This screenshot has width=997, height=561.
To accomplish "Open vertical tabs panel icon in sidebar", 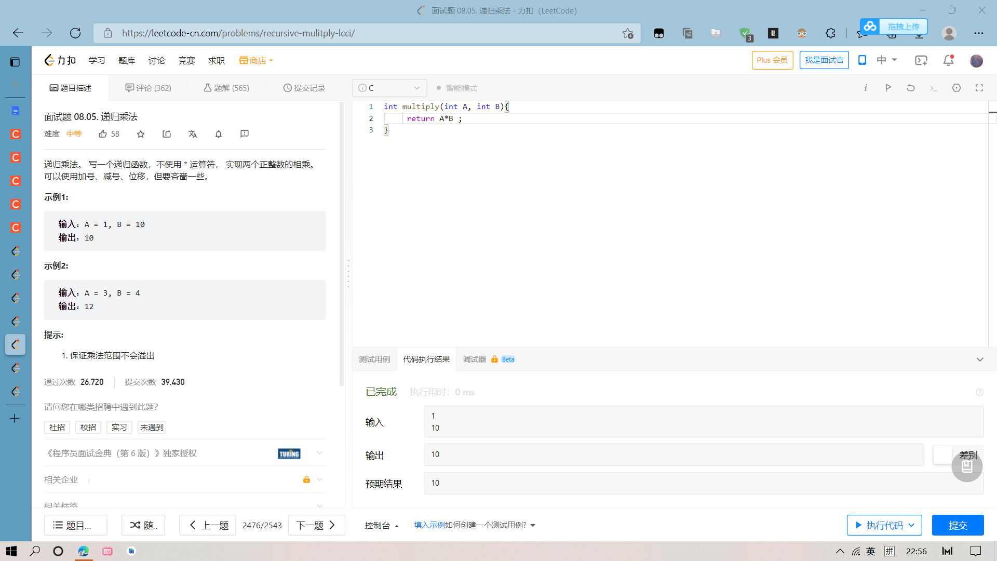I will pyautogui.click(x=15, y=62).
